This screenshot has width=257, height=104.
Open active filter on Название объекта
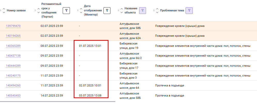(x=142, y=11)
